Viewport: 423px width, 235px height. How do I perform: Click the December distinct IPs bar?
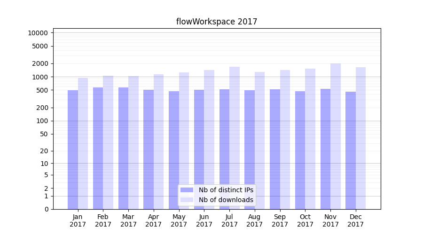(x=351, y=150)
